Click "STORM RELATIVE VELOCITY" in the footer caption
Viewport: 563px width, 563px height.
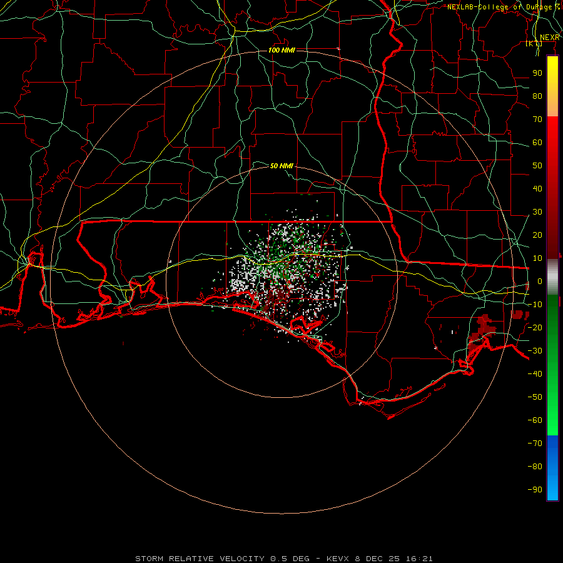click(200, 559)
